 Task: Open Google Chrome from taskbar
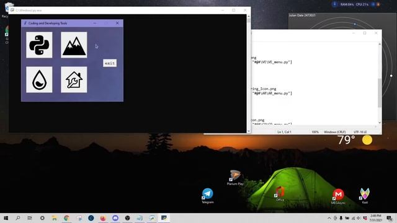pyautogui.click(x=66, y=218)
